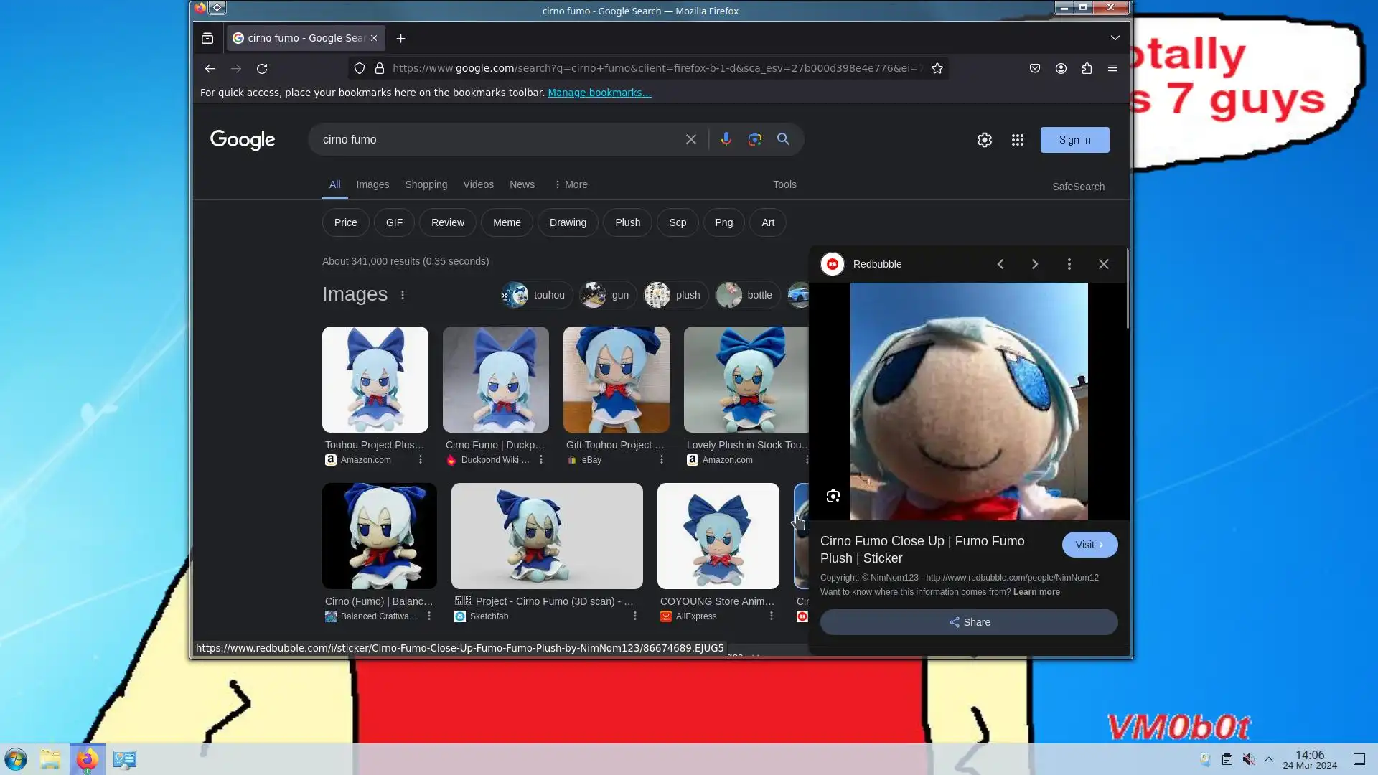Click the Sign in button
The image size is (1378, 775).
coord(1074,140)
